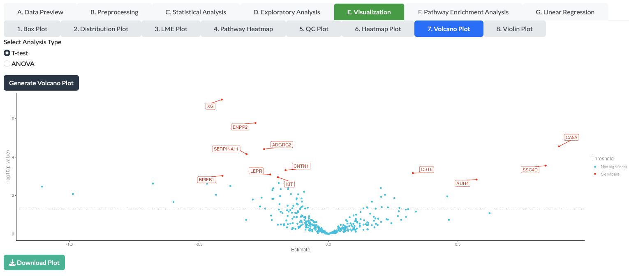Click the CA5A gene label on plot

pyautogui.click(x=571, y=137)
